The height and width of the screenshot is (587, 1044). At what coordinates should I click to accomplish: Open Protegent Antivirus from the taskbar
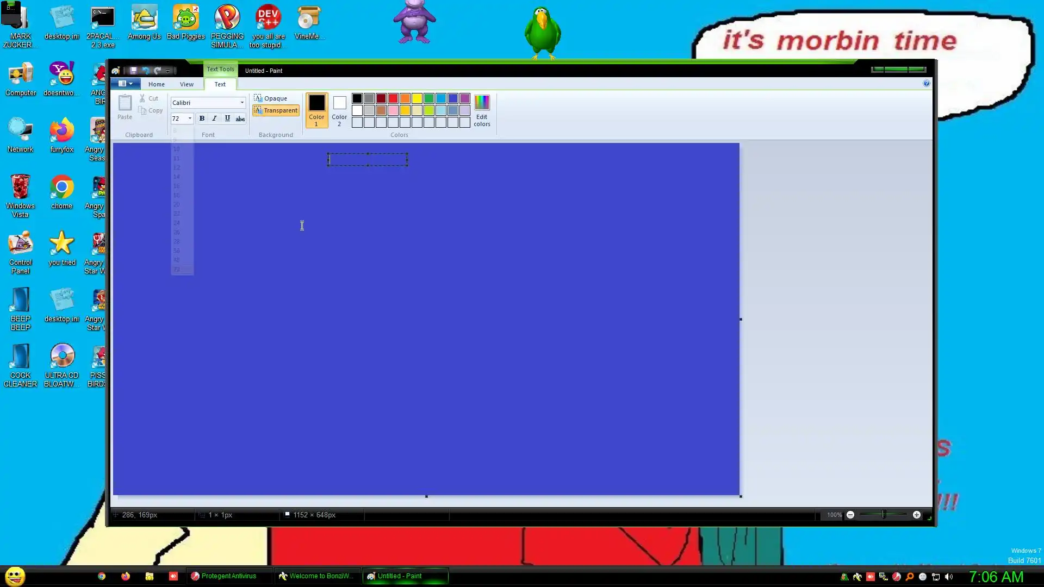point(223,576)
